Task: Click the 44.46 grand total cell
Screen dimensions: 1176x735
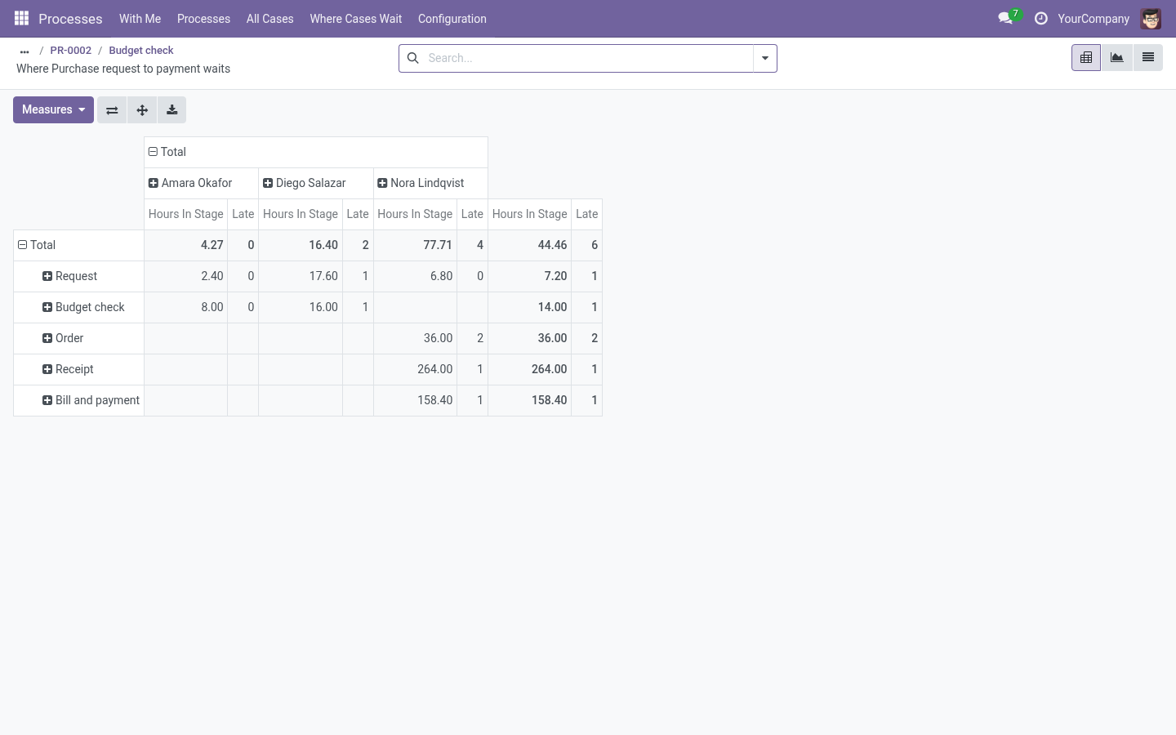Action: pyautogui.click(x=530, y=245)
